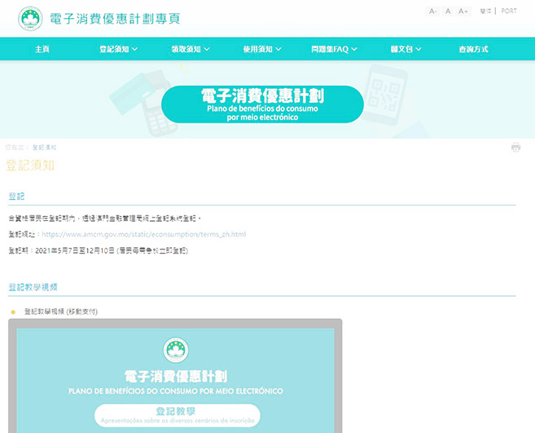Click the 登記須知 breadcrumb link
The image size is (535, 433).
[44, 148]
